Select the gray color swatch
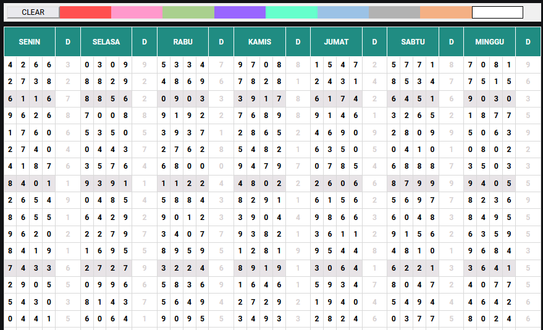Screen dimensions: 543x330 click(x=394, y=12)
